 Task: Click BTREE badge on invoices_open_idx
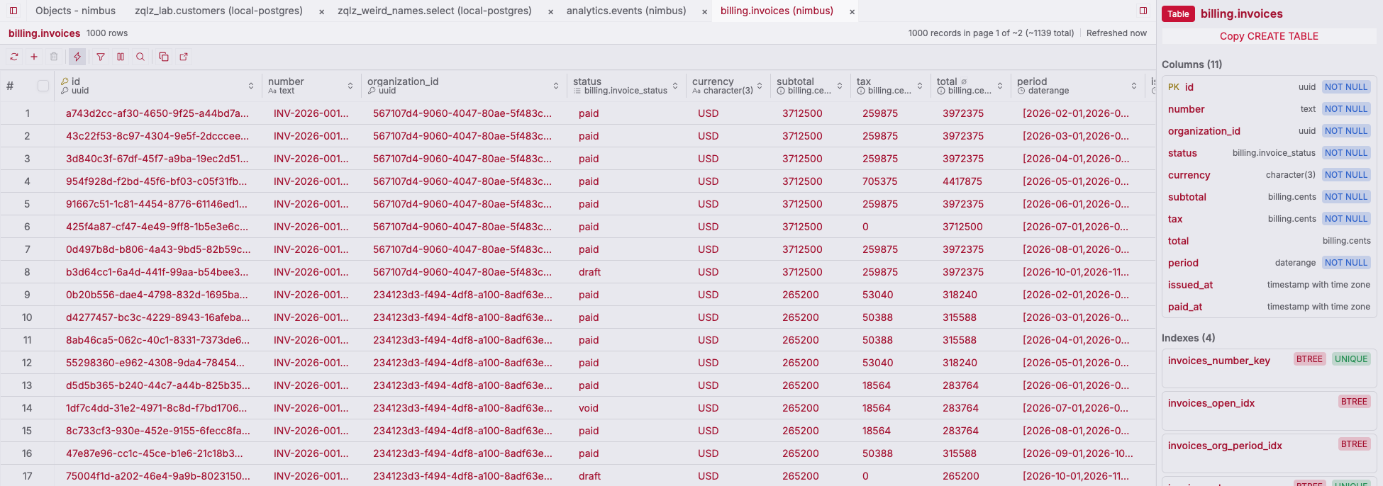click(1354, 402)
